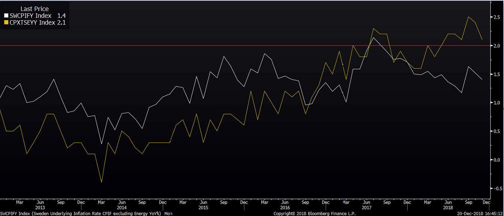Select the 2013 year label on time axis
Image resolution: width=504 pixels, height=216 pixels.
40,207
